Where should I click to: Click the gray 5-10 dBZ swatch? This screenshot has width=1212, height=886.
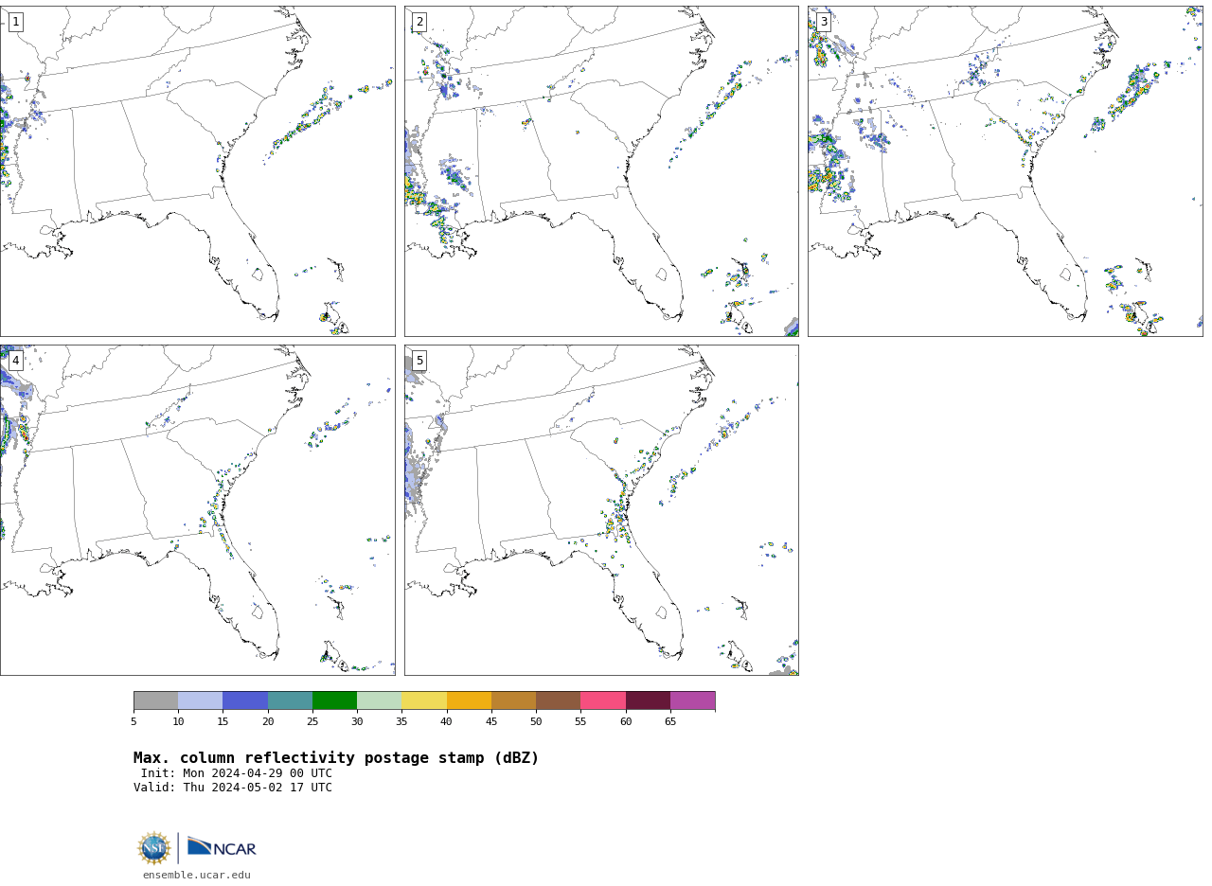155,700
